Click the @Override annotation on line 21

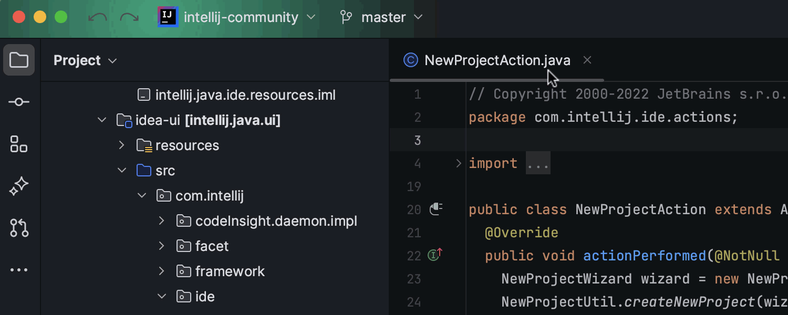point(522,233)
